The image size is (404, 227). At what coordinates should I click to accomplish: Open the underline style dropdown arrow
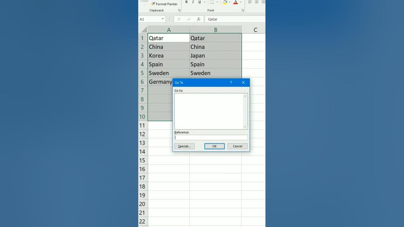pos(205,2)
